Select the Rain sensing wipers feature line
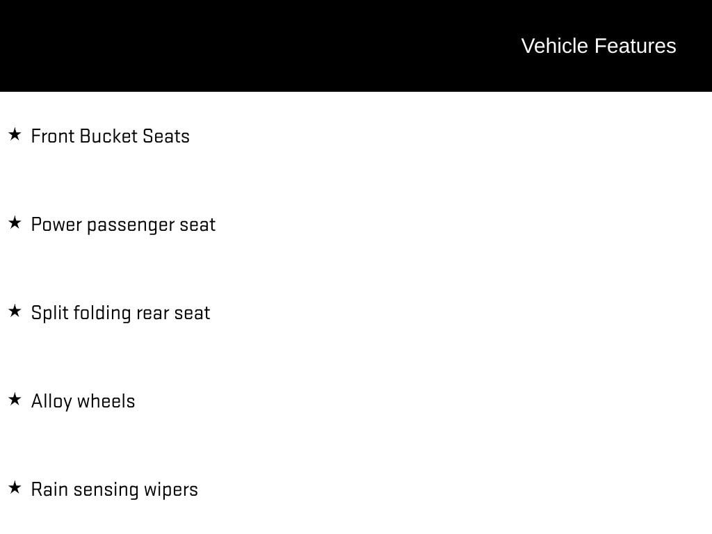Viewport: 712px width, 534px height. [114, 489]
